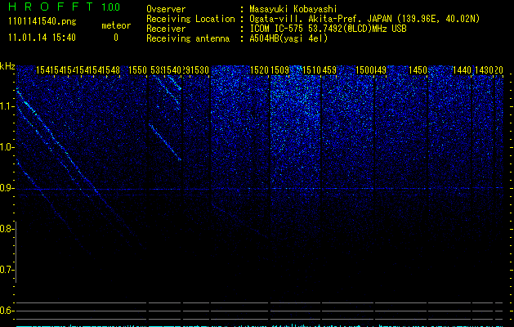Click the 1550 time marker
This screenshot has height=327, width=514.
click(137, 70)
